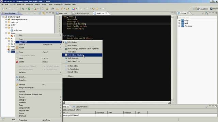Viewport: 218px width, 122px height.
Task: Collapse the CraftyKeyInput project node
Action: click(3, 17)
